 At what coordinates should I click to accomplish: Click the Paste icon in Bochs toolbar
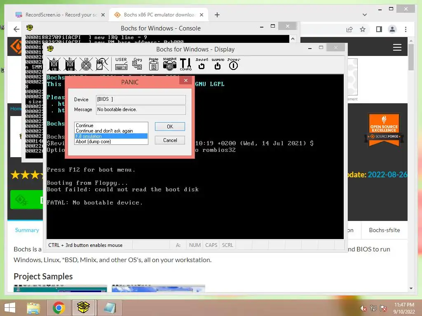coord(153,64)
